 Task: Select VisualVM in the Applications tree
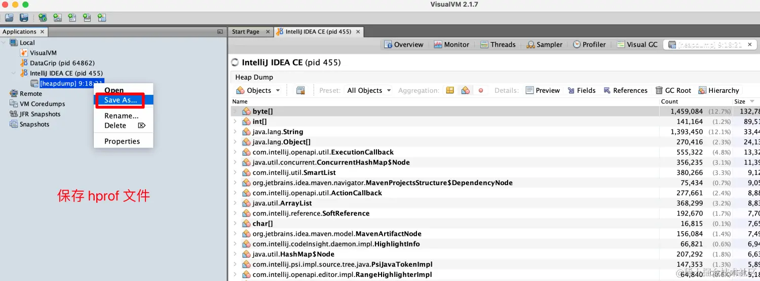point(43,53)
